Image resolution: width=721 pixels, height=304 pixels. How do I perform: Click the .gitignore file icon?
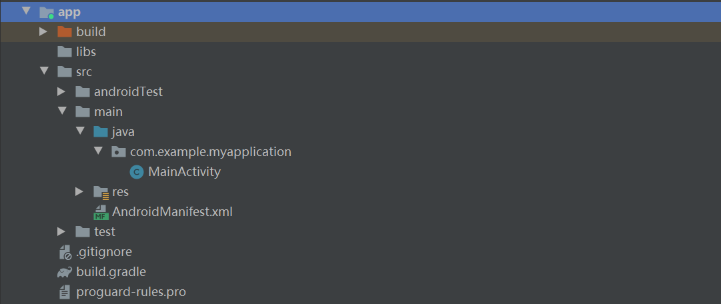click(x=65, y=252)
